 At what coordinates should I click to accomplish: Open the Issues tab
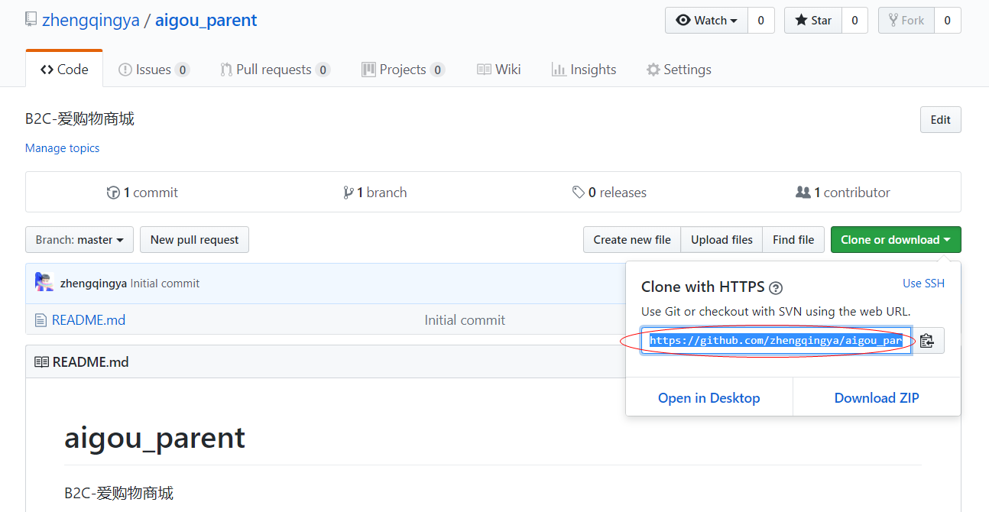[x=154, y=70]
